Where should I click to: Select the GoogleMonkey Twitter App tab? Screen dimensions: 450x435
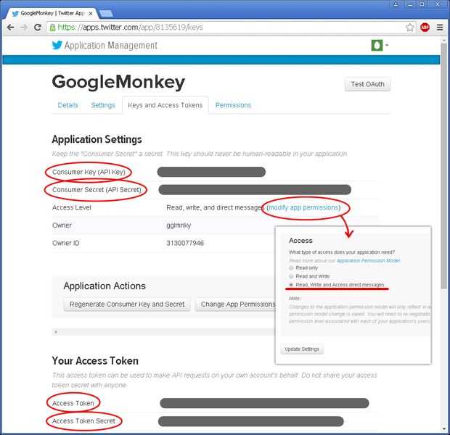(52, 14)
